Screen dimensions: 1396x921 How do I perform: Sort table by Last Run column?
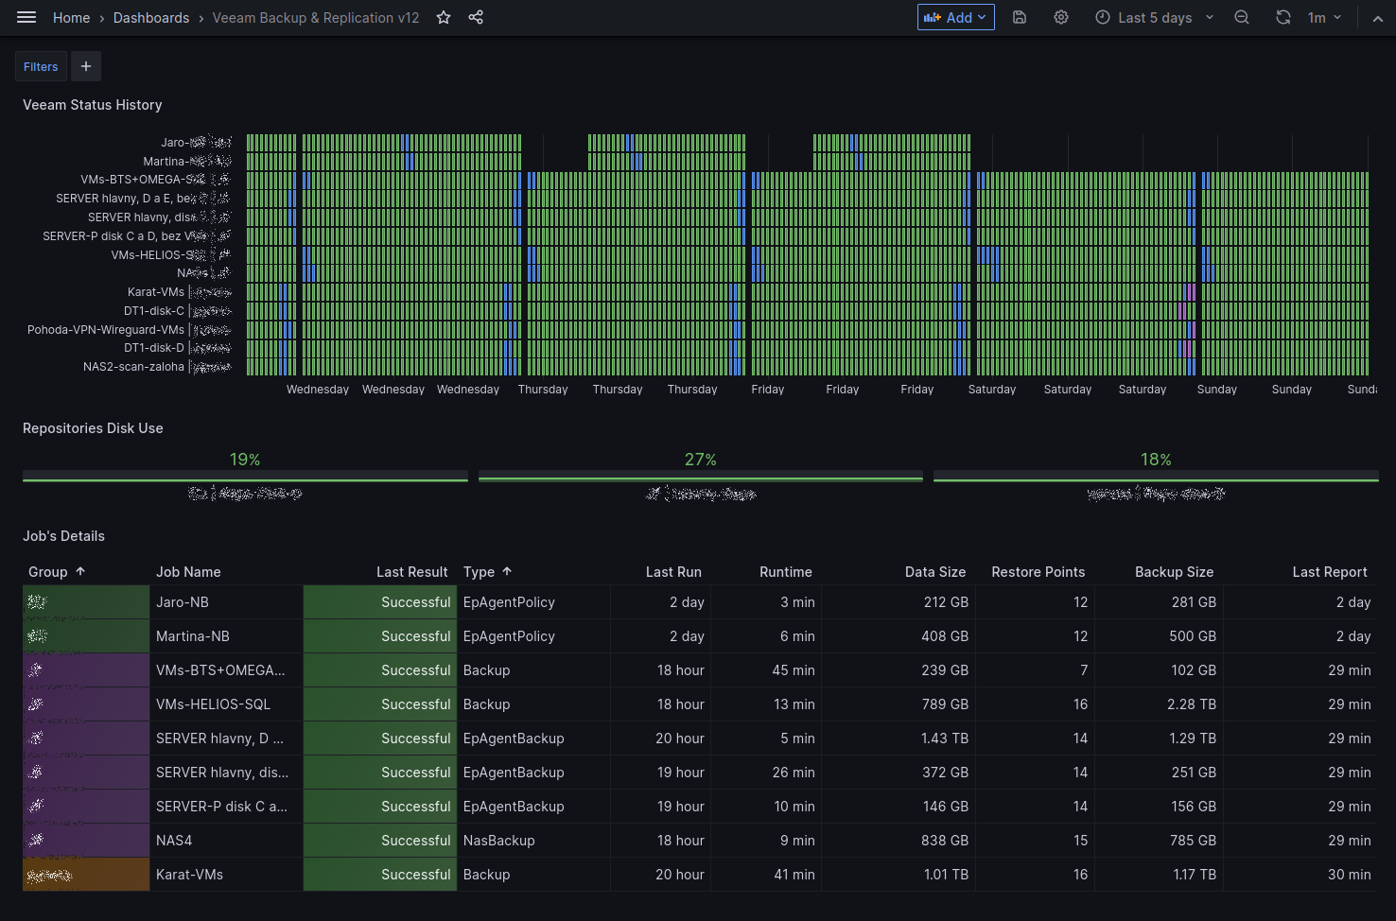point(673,572)
